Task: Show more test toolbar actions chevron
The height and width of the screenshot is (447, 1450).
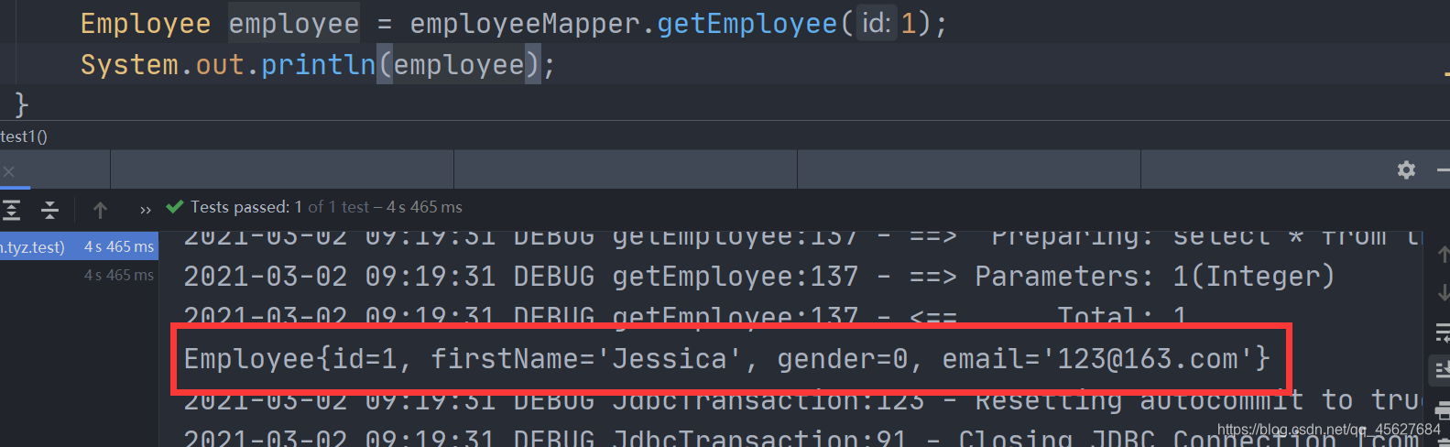Action: [145, 211]
